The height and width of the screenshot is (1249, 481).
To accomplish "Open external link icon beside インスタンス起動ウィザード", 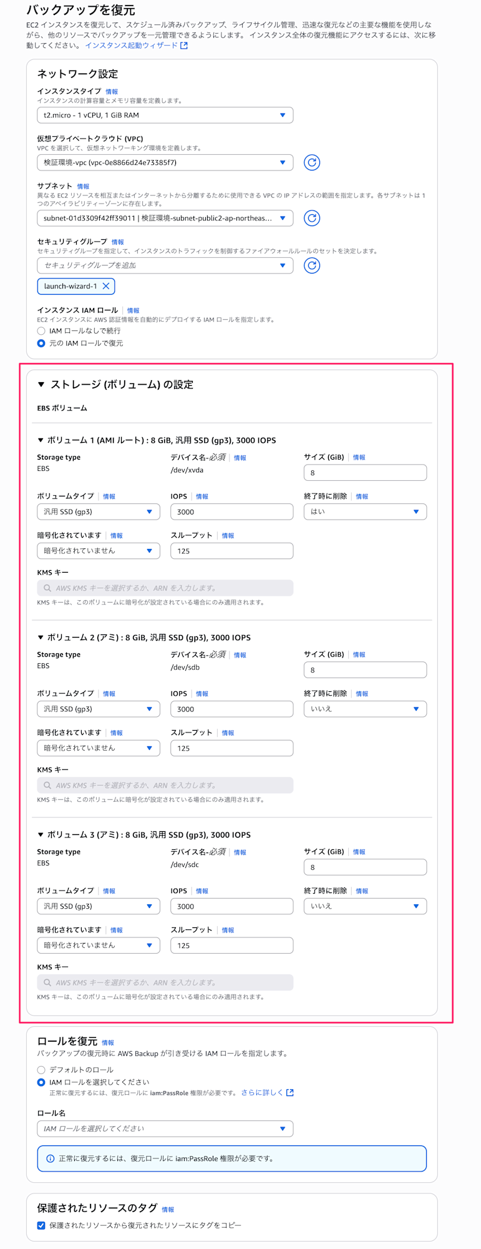I will pyautogui.click(x=184, y=46).
